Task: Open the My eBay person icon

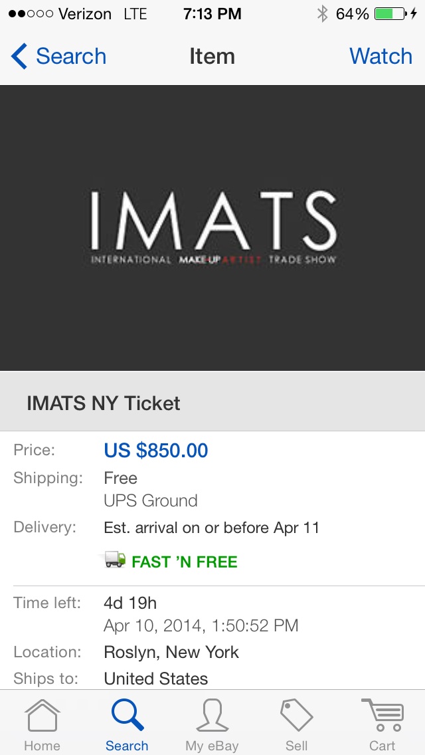Action: point(212,716)
